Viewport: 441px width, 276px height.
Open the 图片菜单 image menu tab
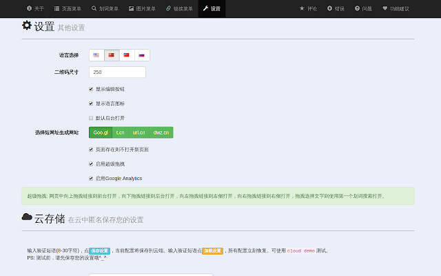tap(142, 9)
